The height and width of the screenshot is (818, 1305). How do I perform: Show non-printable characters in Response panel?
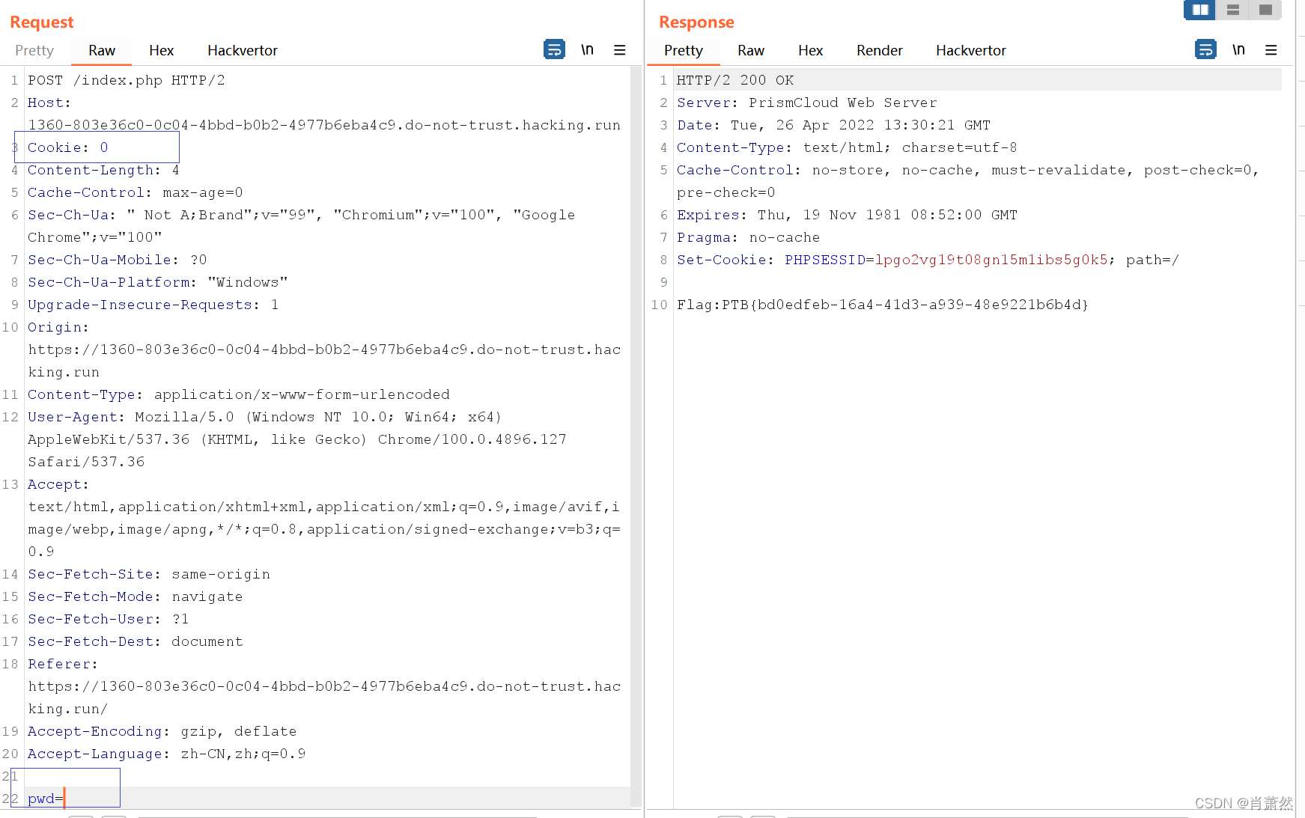[x=1238, y=49]
